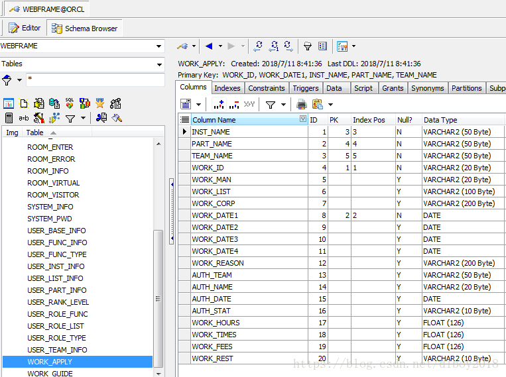Select the Schema Browser window tab
Image resolution: width=506 pixels, height=377 pixels.
84,28
